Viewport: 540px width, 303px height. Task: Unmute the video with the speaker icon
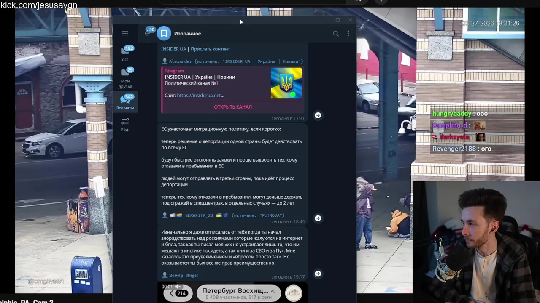178,287
